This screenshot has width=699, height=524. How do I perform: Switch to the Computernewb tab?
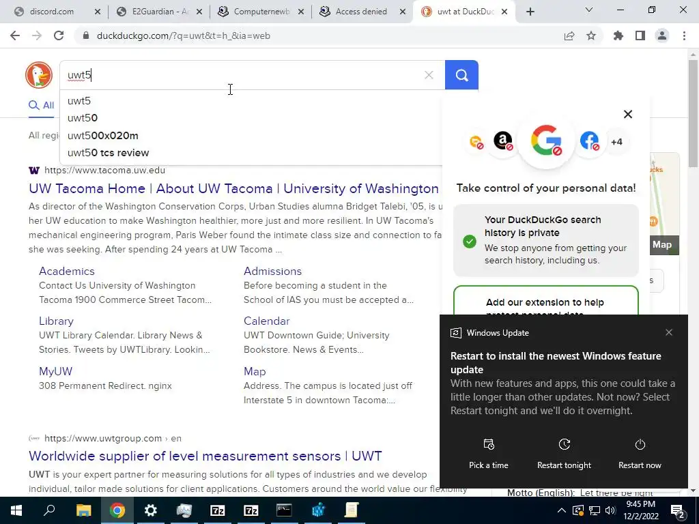[255, 12]
